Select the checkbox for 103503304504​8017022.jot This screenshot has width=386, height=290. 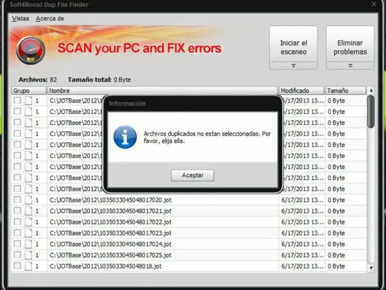click(x=17, y=222)
